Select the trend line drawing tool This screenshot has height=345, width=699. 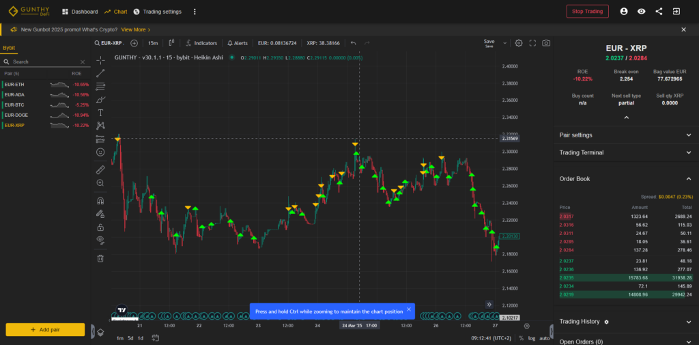(101, 73)
